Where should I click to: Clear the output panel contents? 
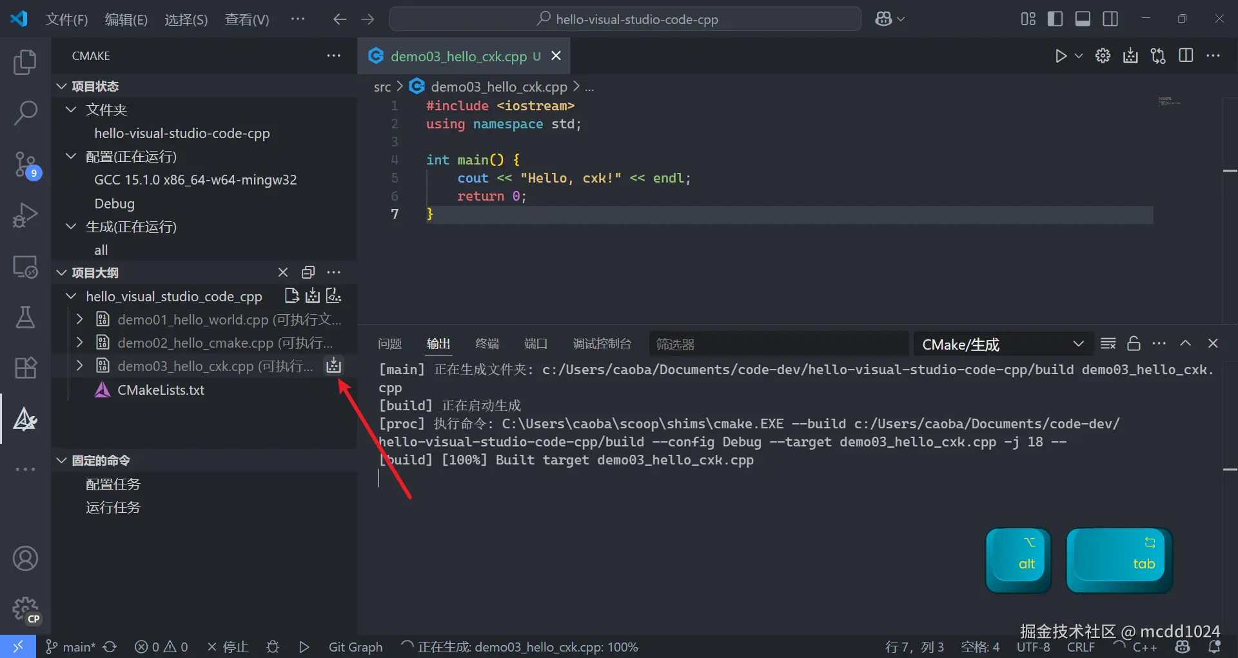coord(1108,344)
